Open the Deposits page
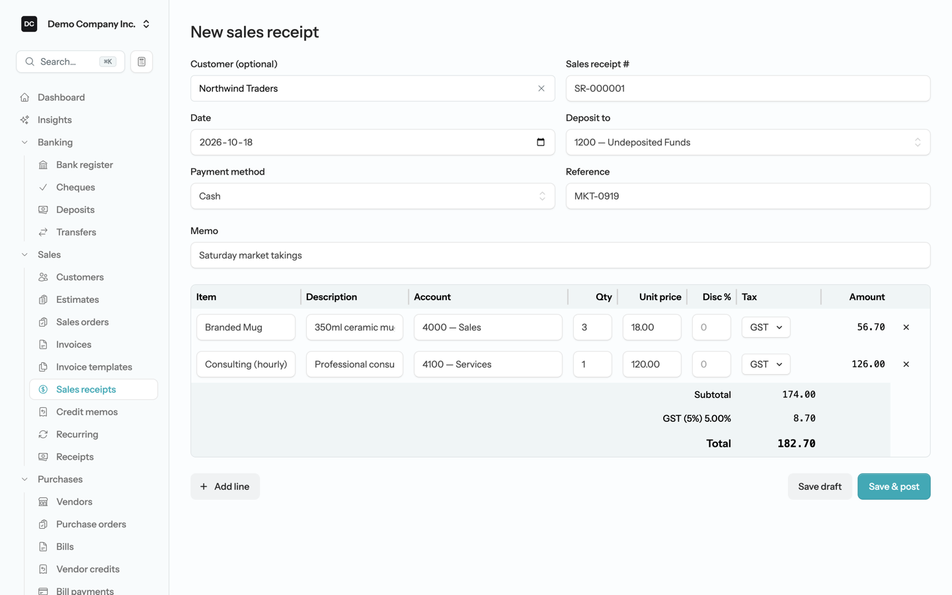Viewport: 952px width, 595px height. [x=93, y=210]
